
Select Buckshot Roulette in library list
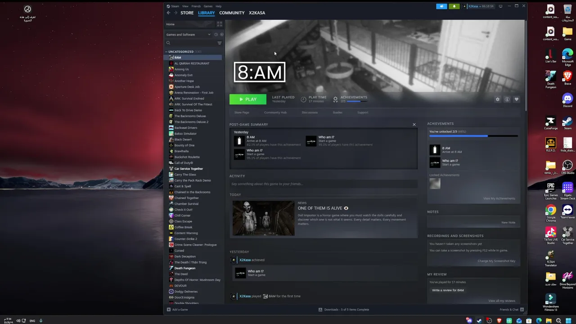point(187,157)
